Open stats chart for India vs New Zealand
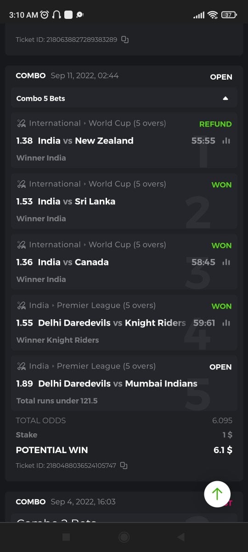Viewport: 248px width, 552px height. coord(226,141)
